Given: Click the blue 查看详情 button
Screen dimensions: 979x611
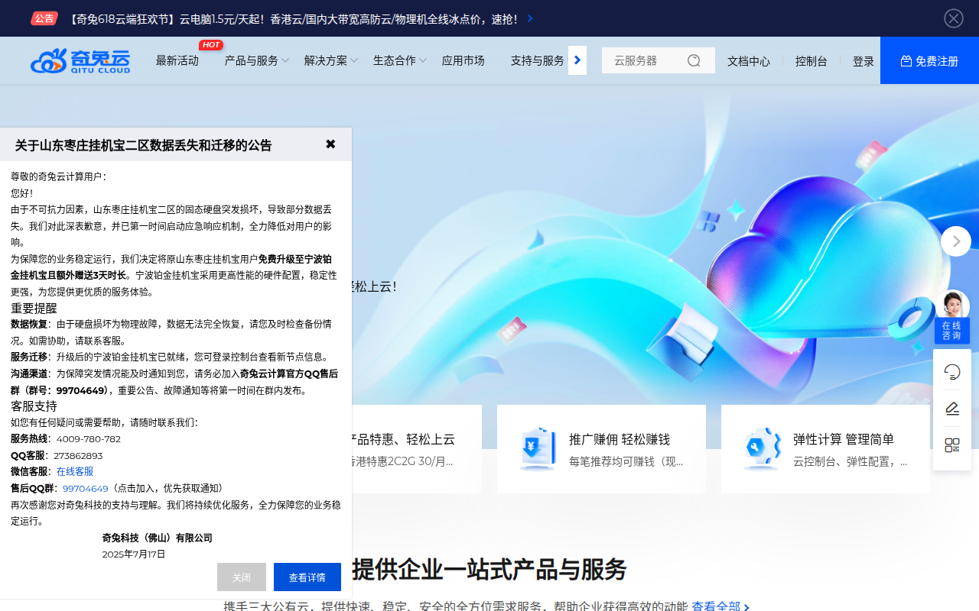Looking at the screenshot, I should click(307, 577).
